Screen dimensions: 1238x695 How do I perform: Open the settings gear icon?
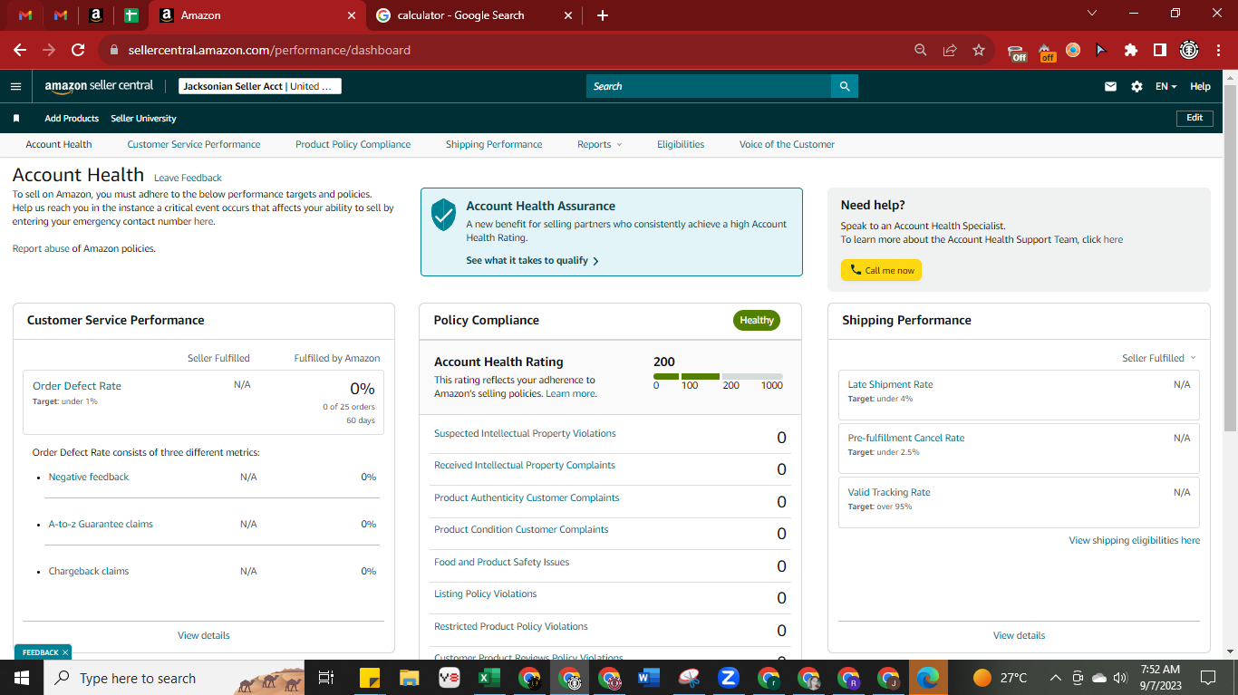(x=1136, y=87)
